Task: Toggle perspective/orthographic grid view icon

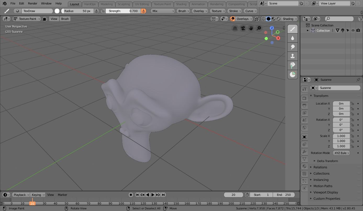Action: (235, 28)
